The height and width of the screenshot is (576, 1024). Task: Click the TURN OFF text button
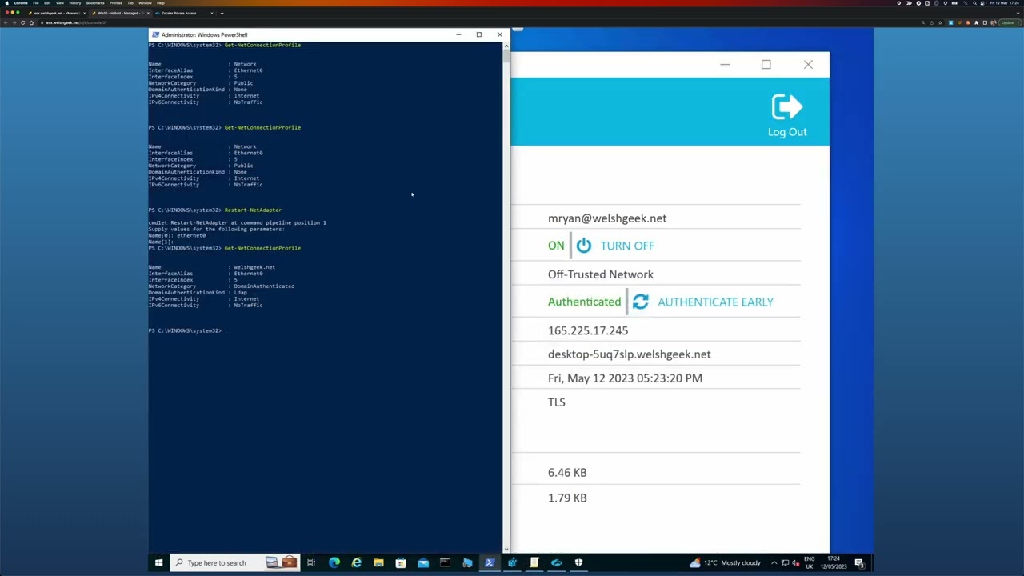pos(627,246)
